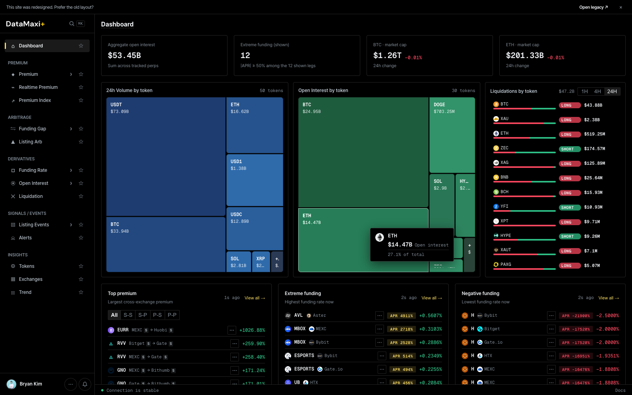
Task: Toggle favorite star for Realtime Premium
Action: click(81, 87)
